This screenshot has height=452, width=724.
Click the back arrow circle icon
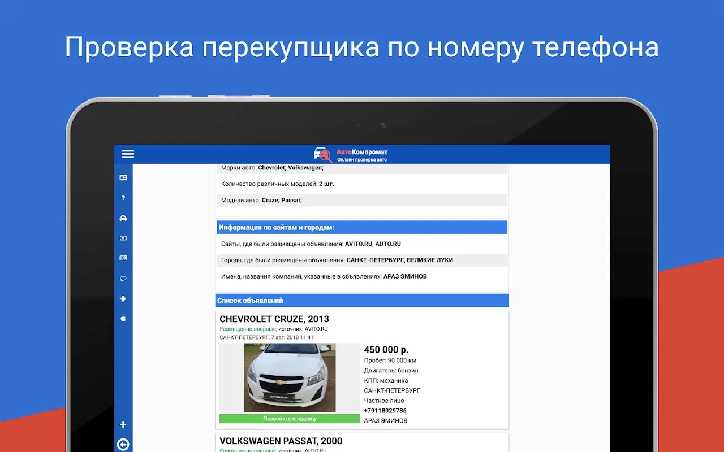[x=123, y=445]
